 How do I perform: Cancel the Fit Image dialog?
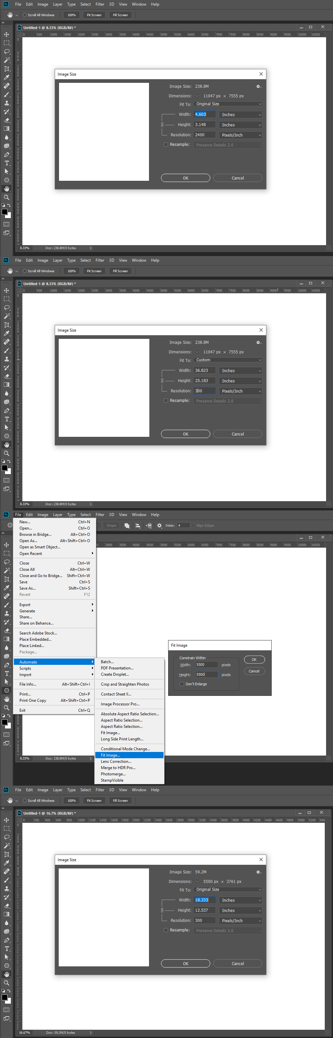pyautogui.click(x=254, y=671)
